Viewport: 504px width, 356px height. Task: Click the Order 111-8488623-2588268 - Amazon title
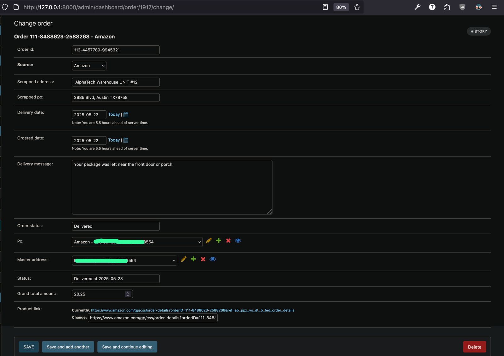(x=64, y=37)
